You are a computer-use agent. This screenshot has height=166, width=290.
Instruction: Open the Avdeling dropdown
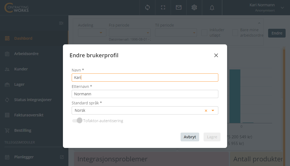[92, 33]
